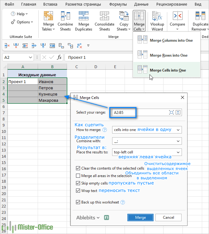This screenshot has height=234, width=209.
Task: Expand the Help dropdown
Action: click(26, 14)
